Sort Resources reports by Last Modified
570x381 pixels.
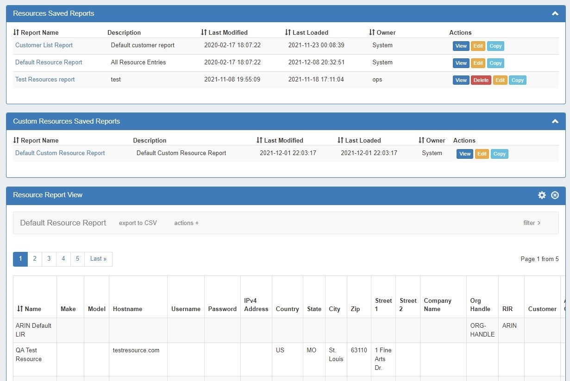pyautogui.click(x=225, y=32)
